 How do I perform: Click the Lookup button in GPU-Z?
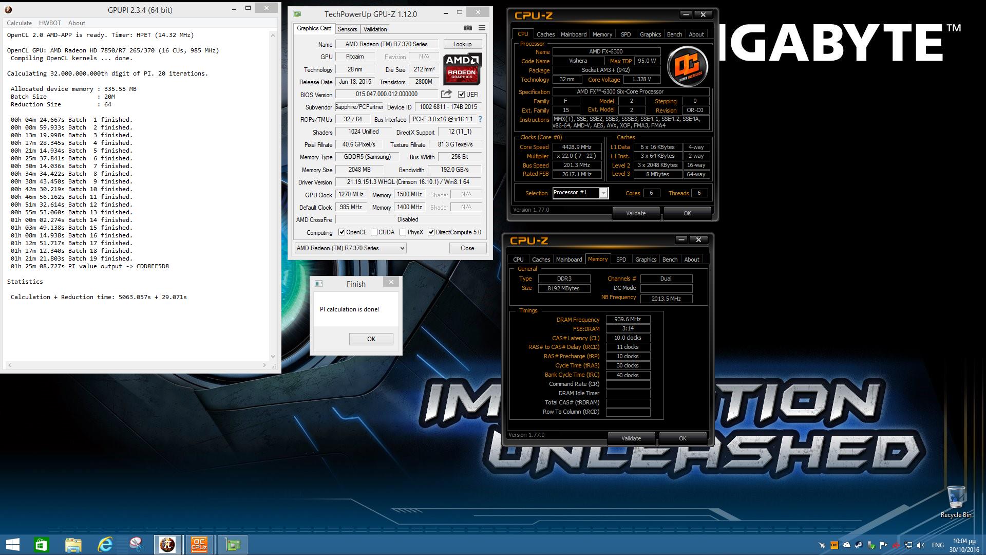coord(462,44)
